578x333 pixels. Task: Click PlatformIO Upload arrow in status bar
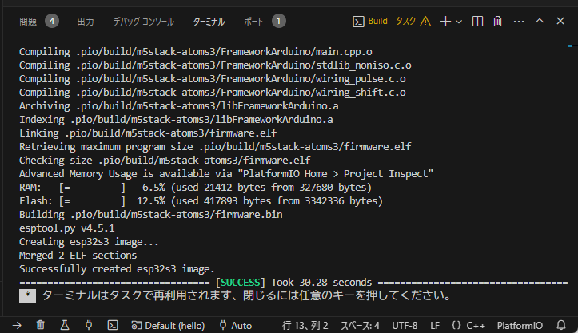(x=17, y=325)
